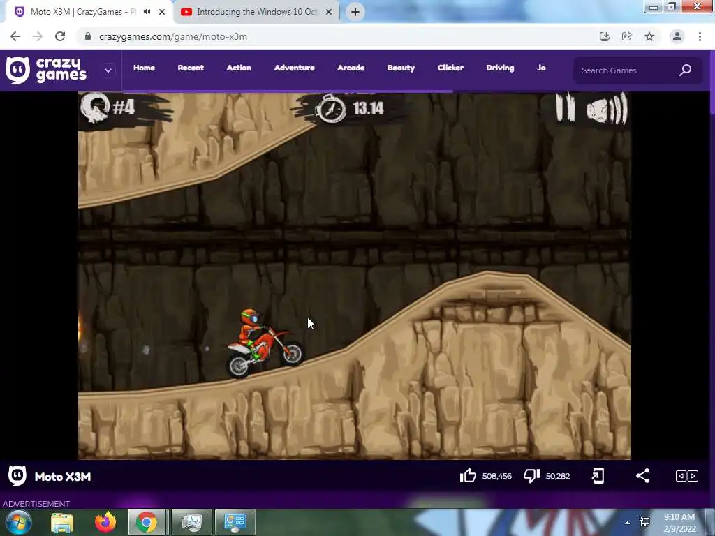The width and height of the screenshot is (715, 536).
Task: Click the small CrazyGames icon beside Moto X3M
Action: point(17,476)
